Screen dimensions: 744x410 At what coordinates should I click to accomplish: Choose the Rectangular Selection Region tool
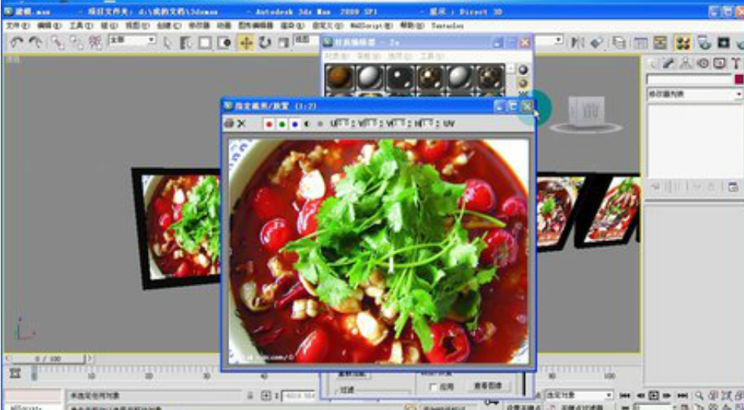(205, 43)
